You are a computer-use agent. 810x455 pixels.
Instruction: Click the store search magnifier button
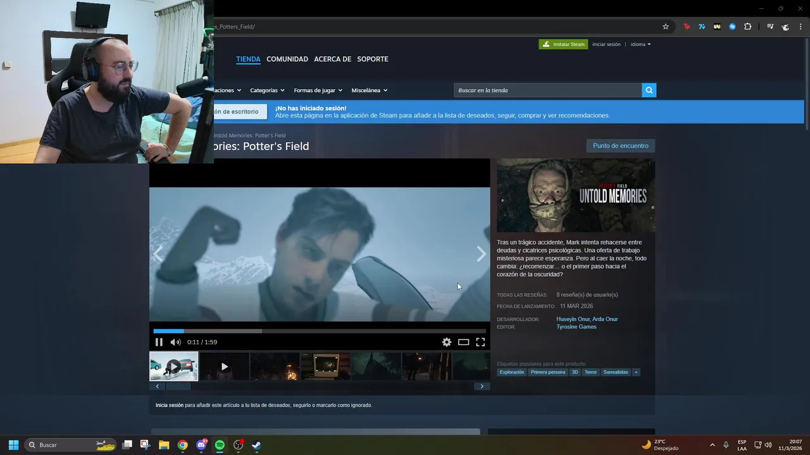pyautogui.click(x=649, y=90)
